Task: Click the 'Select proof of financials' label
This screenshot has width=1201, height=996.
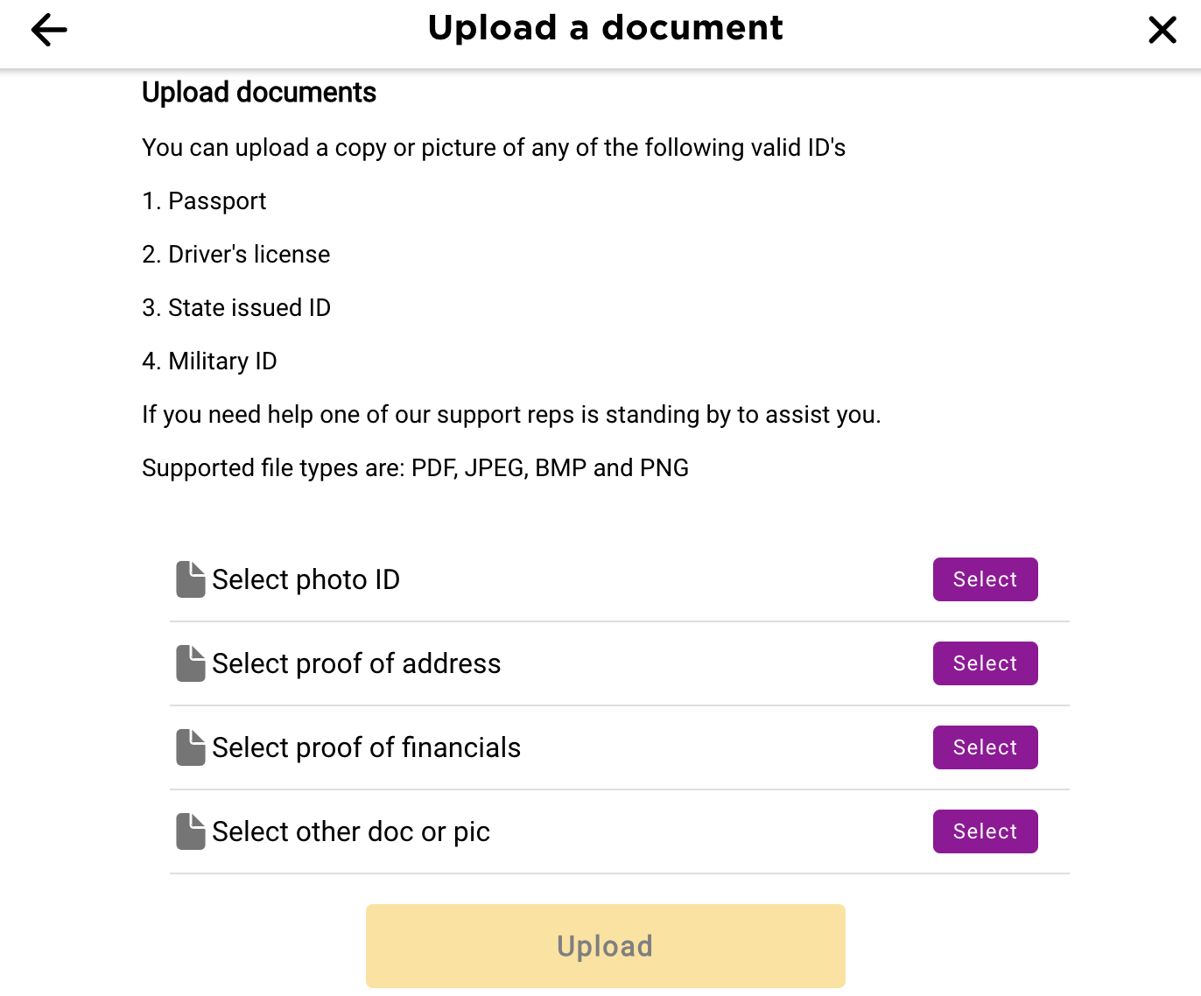Action: coord(366,747)
